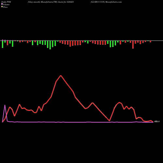Click the tallest red bar near the right
Viewport: 163px width, 163px height.
point(133,45)
